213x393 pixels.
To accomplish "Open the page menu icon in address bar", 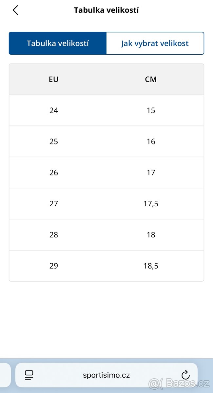I will [29, 375].
